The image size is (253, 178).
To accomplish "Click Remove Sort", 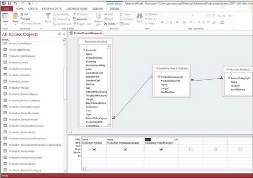I will (x=62, y=24).
